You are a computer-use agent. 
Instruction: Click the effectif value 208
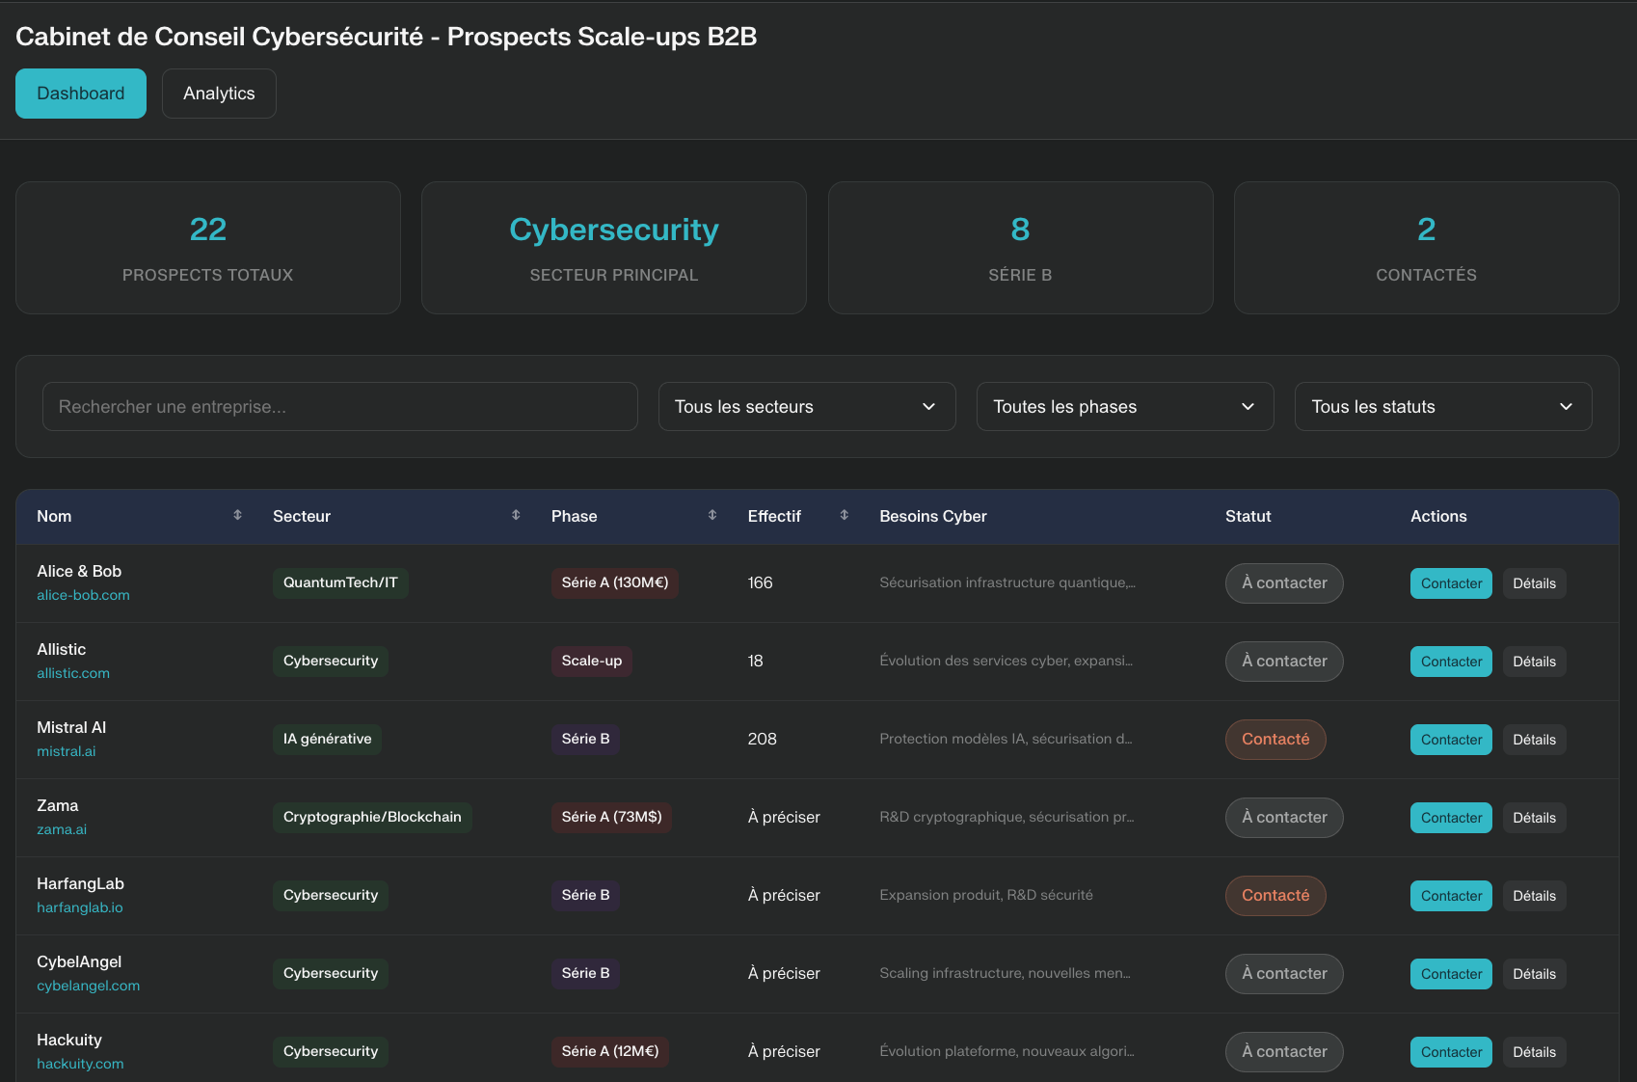pos(763,740)
